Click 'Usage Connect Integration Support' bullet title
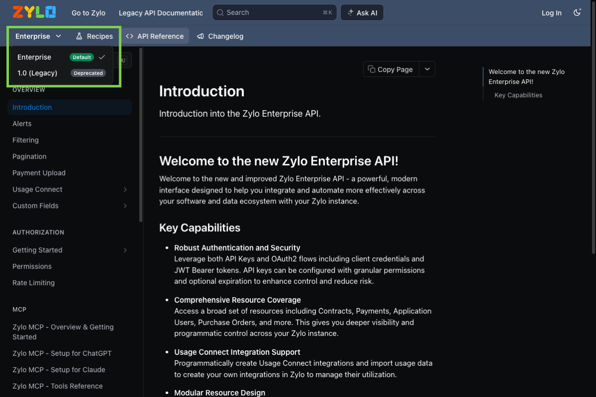Image resolution: width=596 pixels, height=397 pixels. (237, 352)
